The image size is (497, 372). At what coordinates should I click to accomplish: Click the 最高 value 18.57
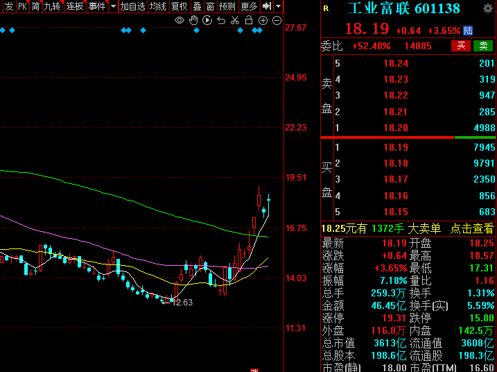[482, 255]
